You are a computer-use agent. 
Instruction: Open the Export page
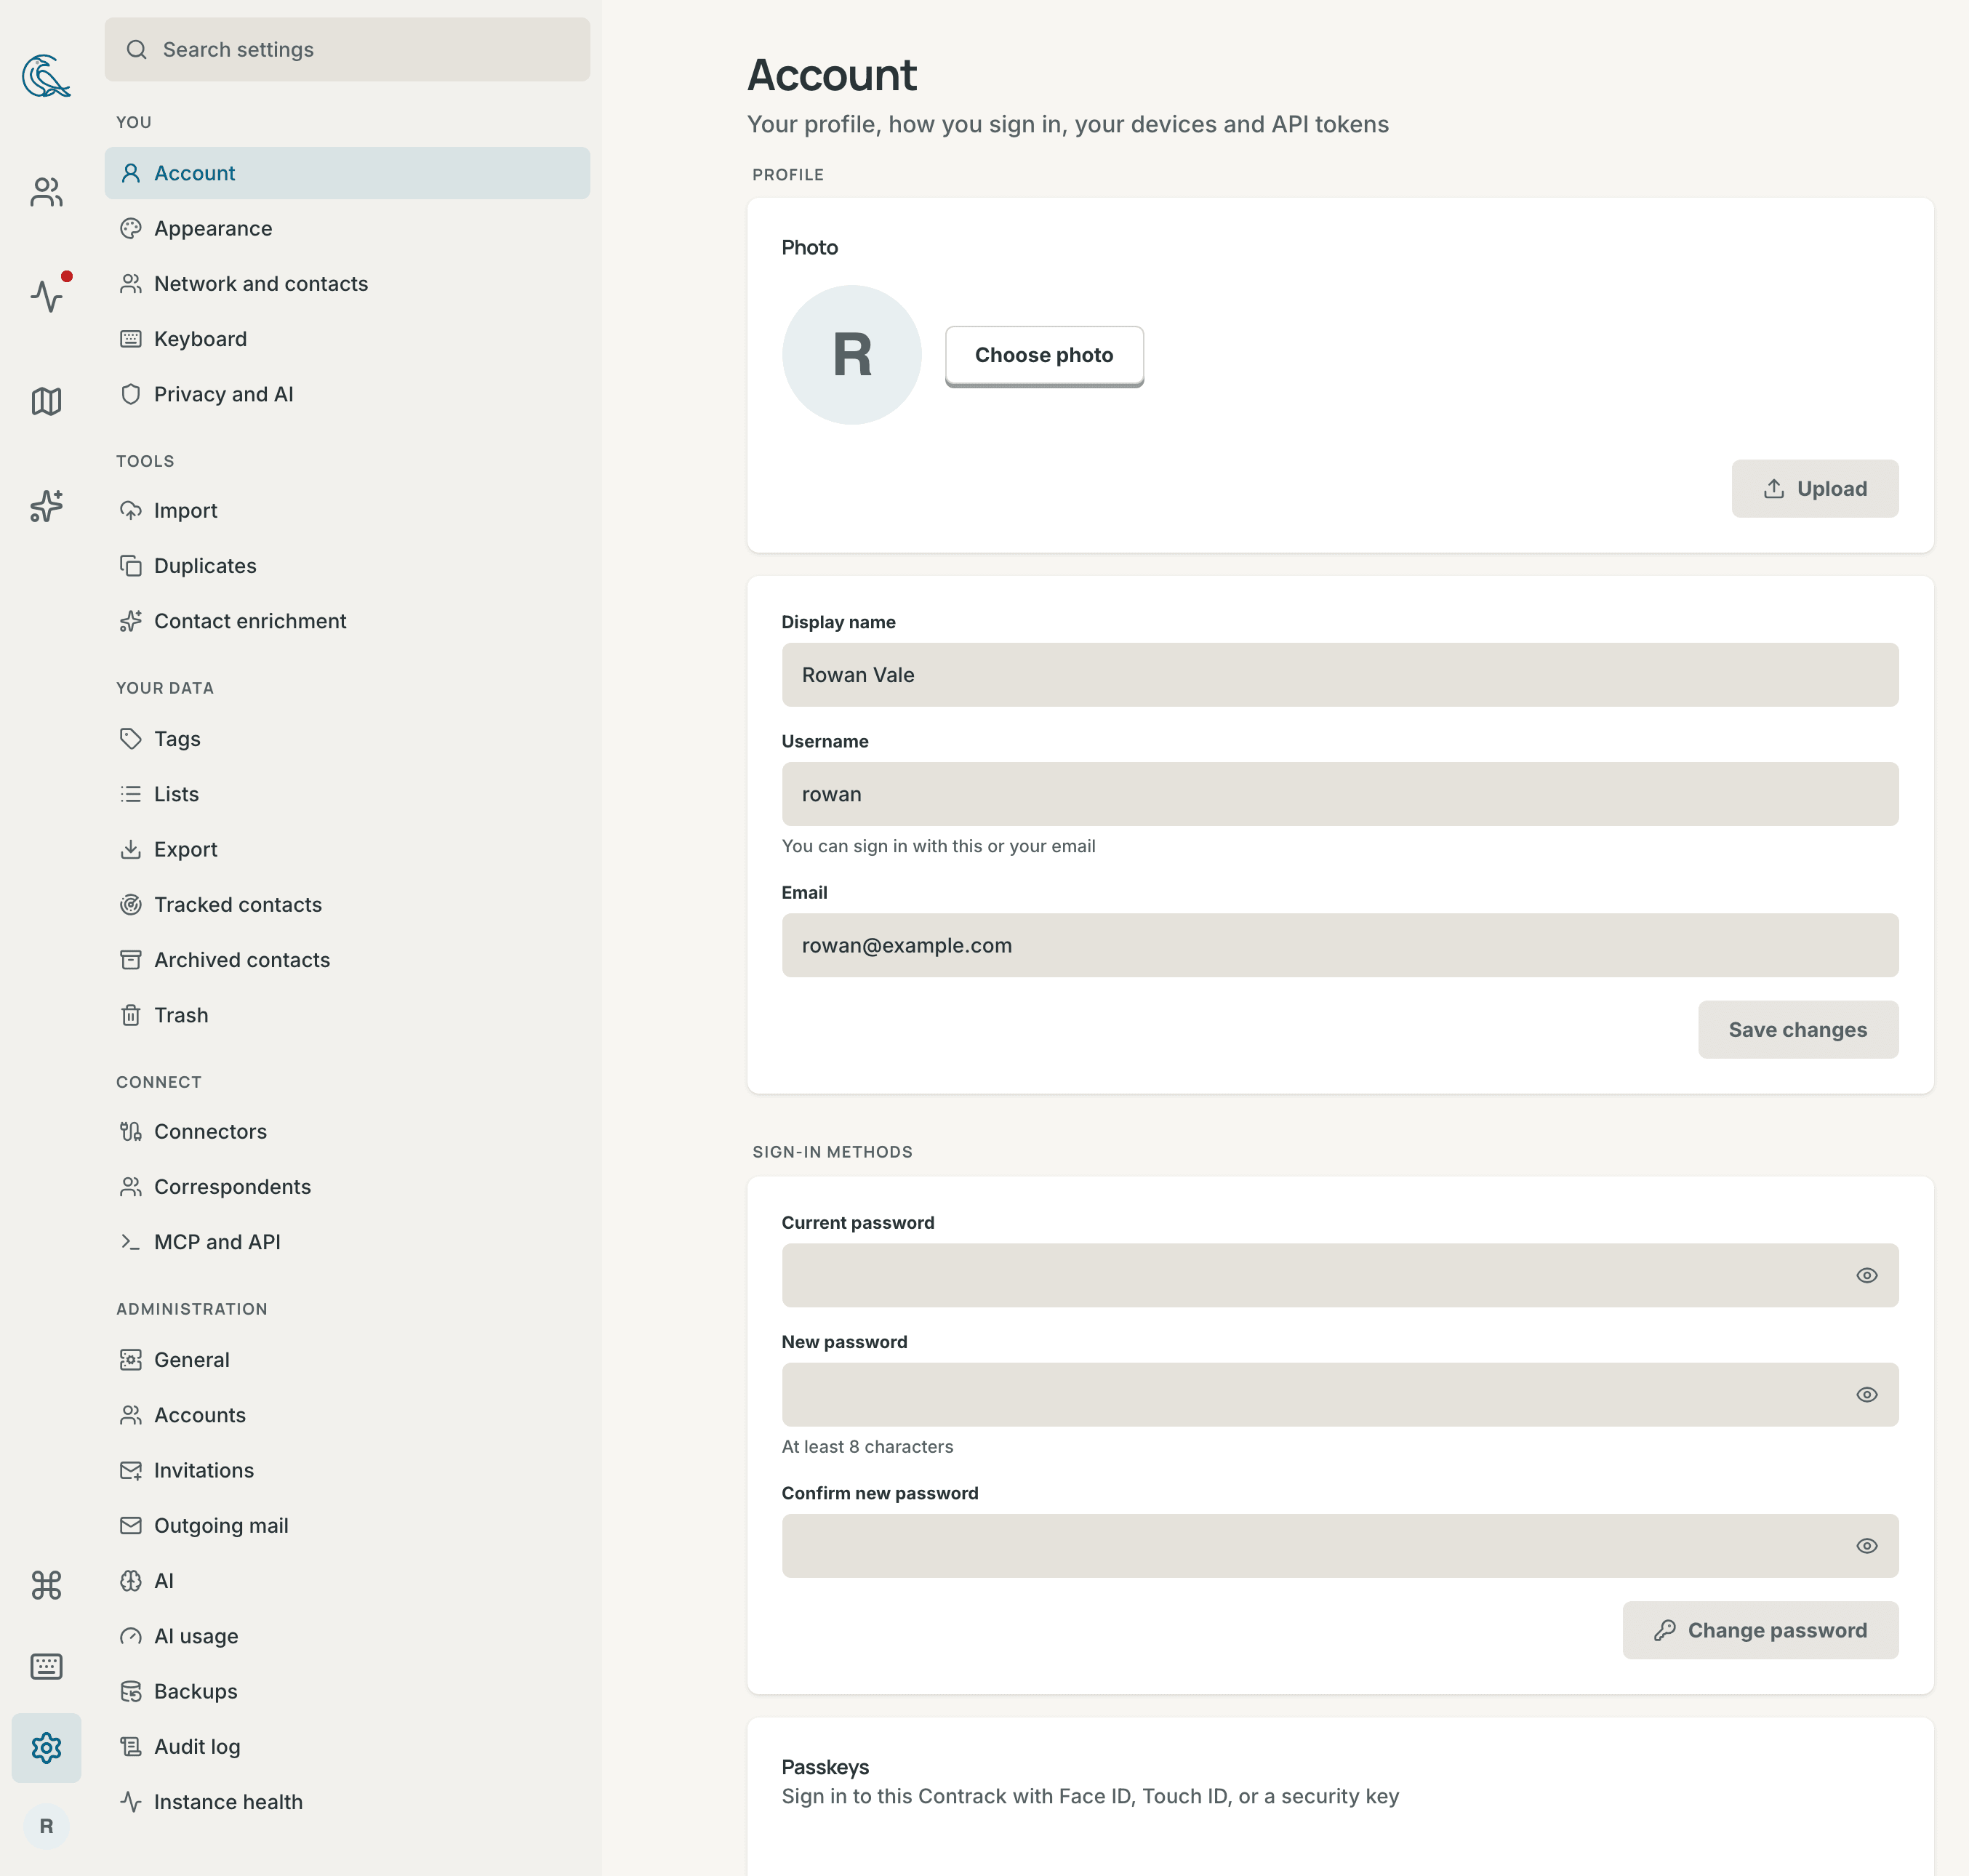coord(347,849)
